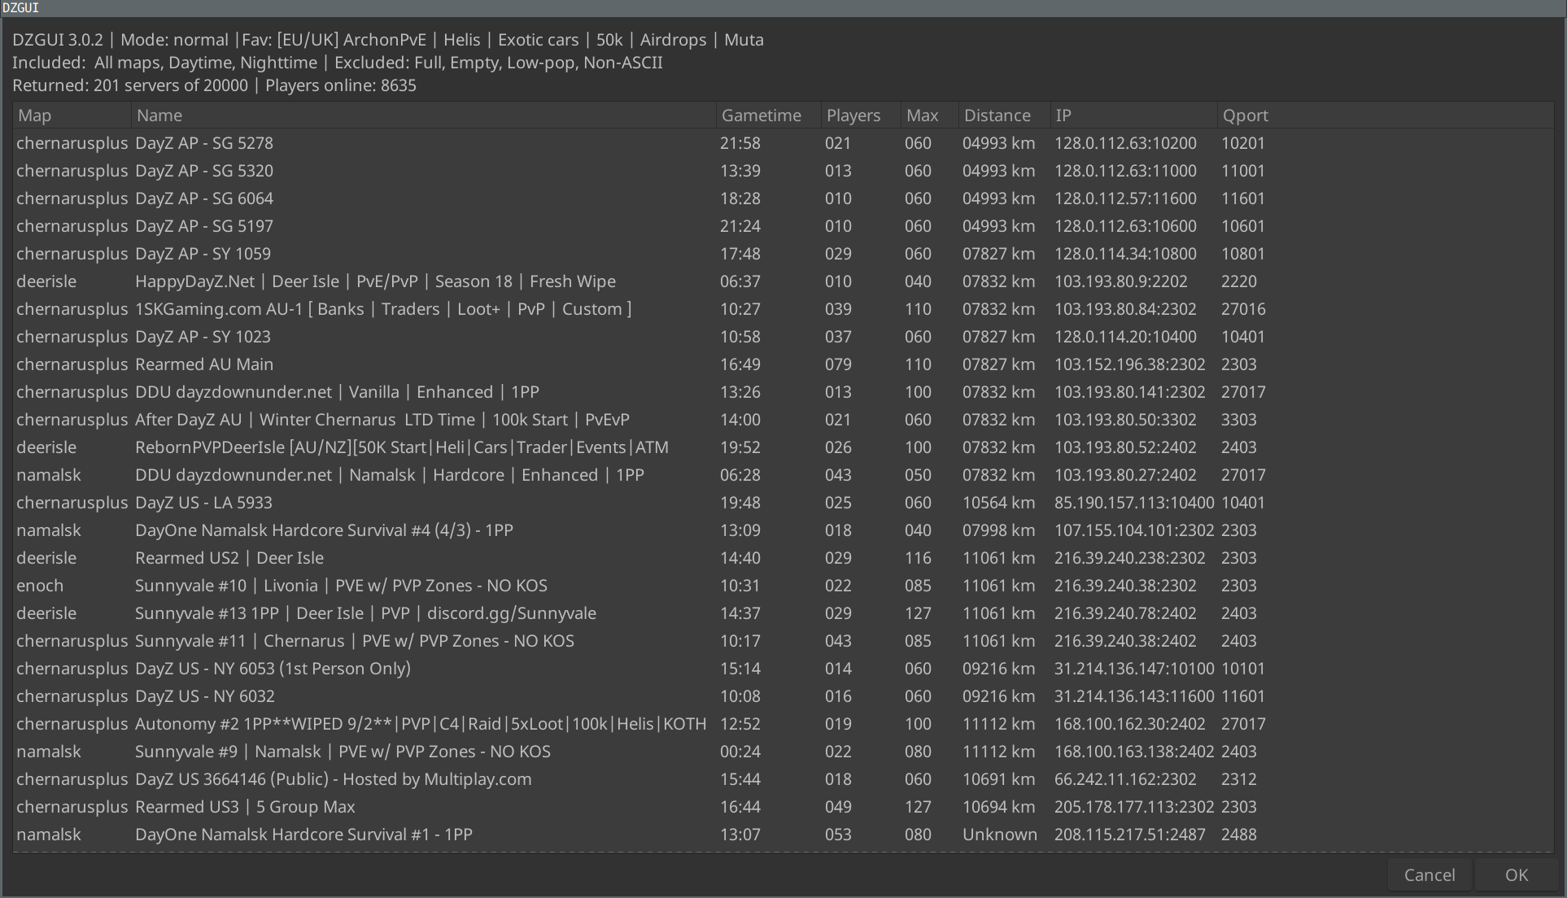This screenshot has width=1567, height=898.
Task: Select Rearmed US2 Deer Isle server
Action: (x=783, y=558)
